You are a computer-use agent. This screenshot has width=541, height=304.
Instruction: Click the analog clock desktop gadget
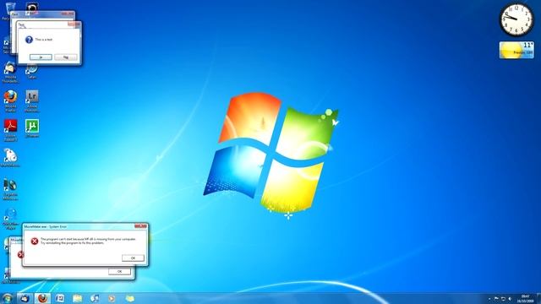pyautogui.click(x=516, y=19)
